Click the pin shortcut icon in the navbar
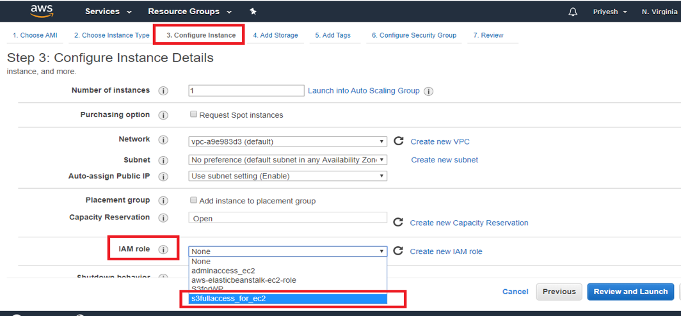This screenshot has width=681, height=316. point(253,12)
